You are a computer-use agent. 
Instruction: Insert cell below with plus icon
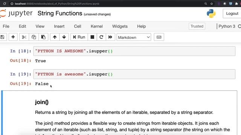click(13, 37)
